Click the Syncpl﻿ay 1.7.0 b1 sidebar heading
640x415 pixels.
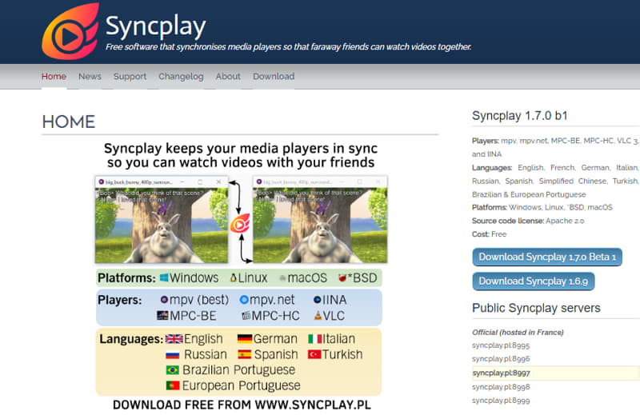(x=519, y=115)
